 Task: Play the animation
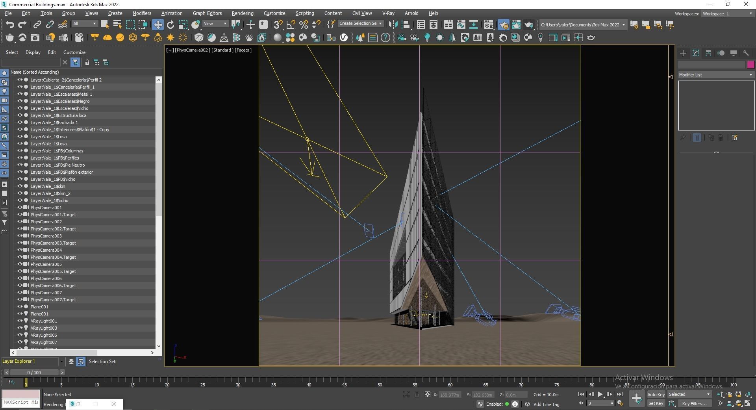(600, 394)
